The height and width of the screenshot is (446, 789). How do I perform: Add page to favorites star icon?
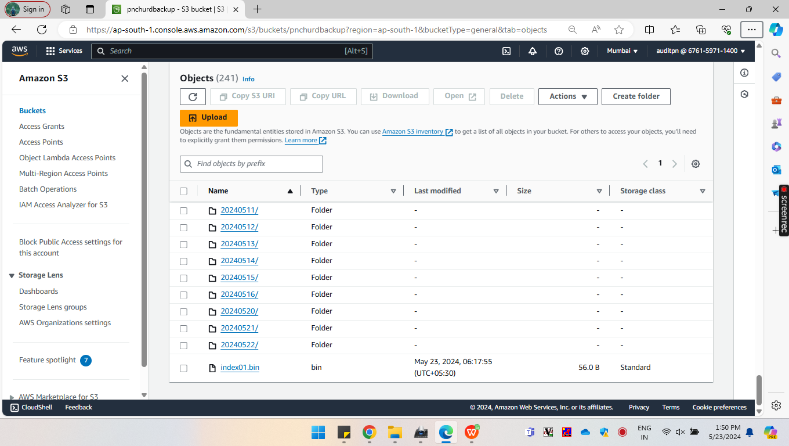point(619,30)
